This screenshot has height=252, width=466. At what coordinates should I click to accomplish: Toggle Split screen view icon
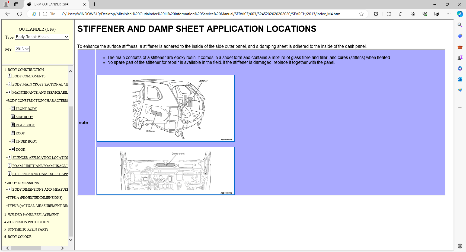tap(389, 14)
